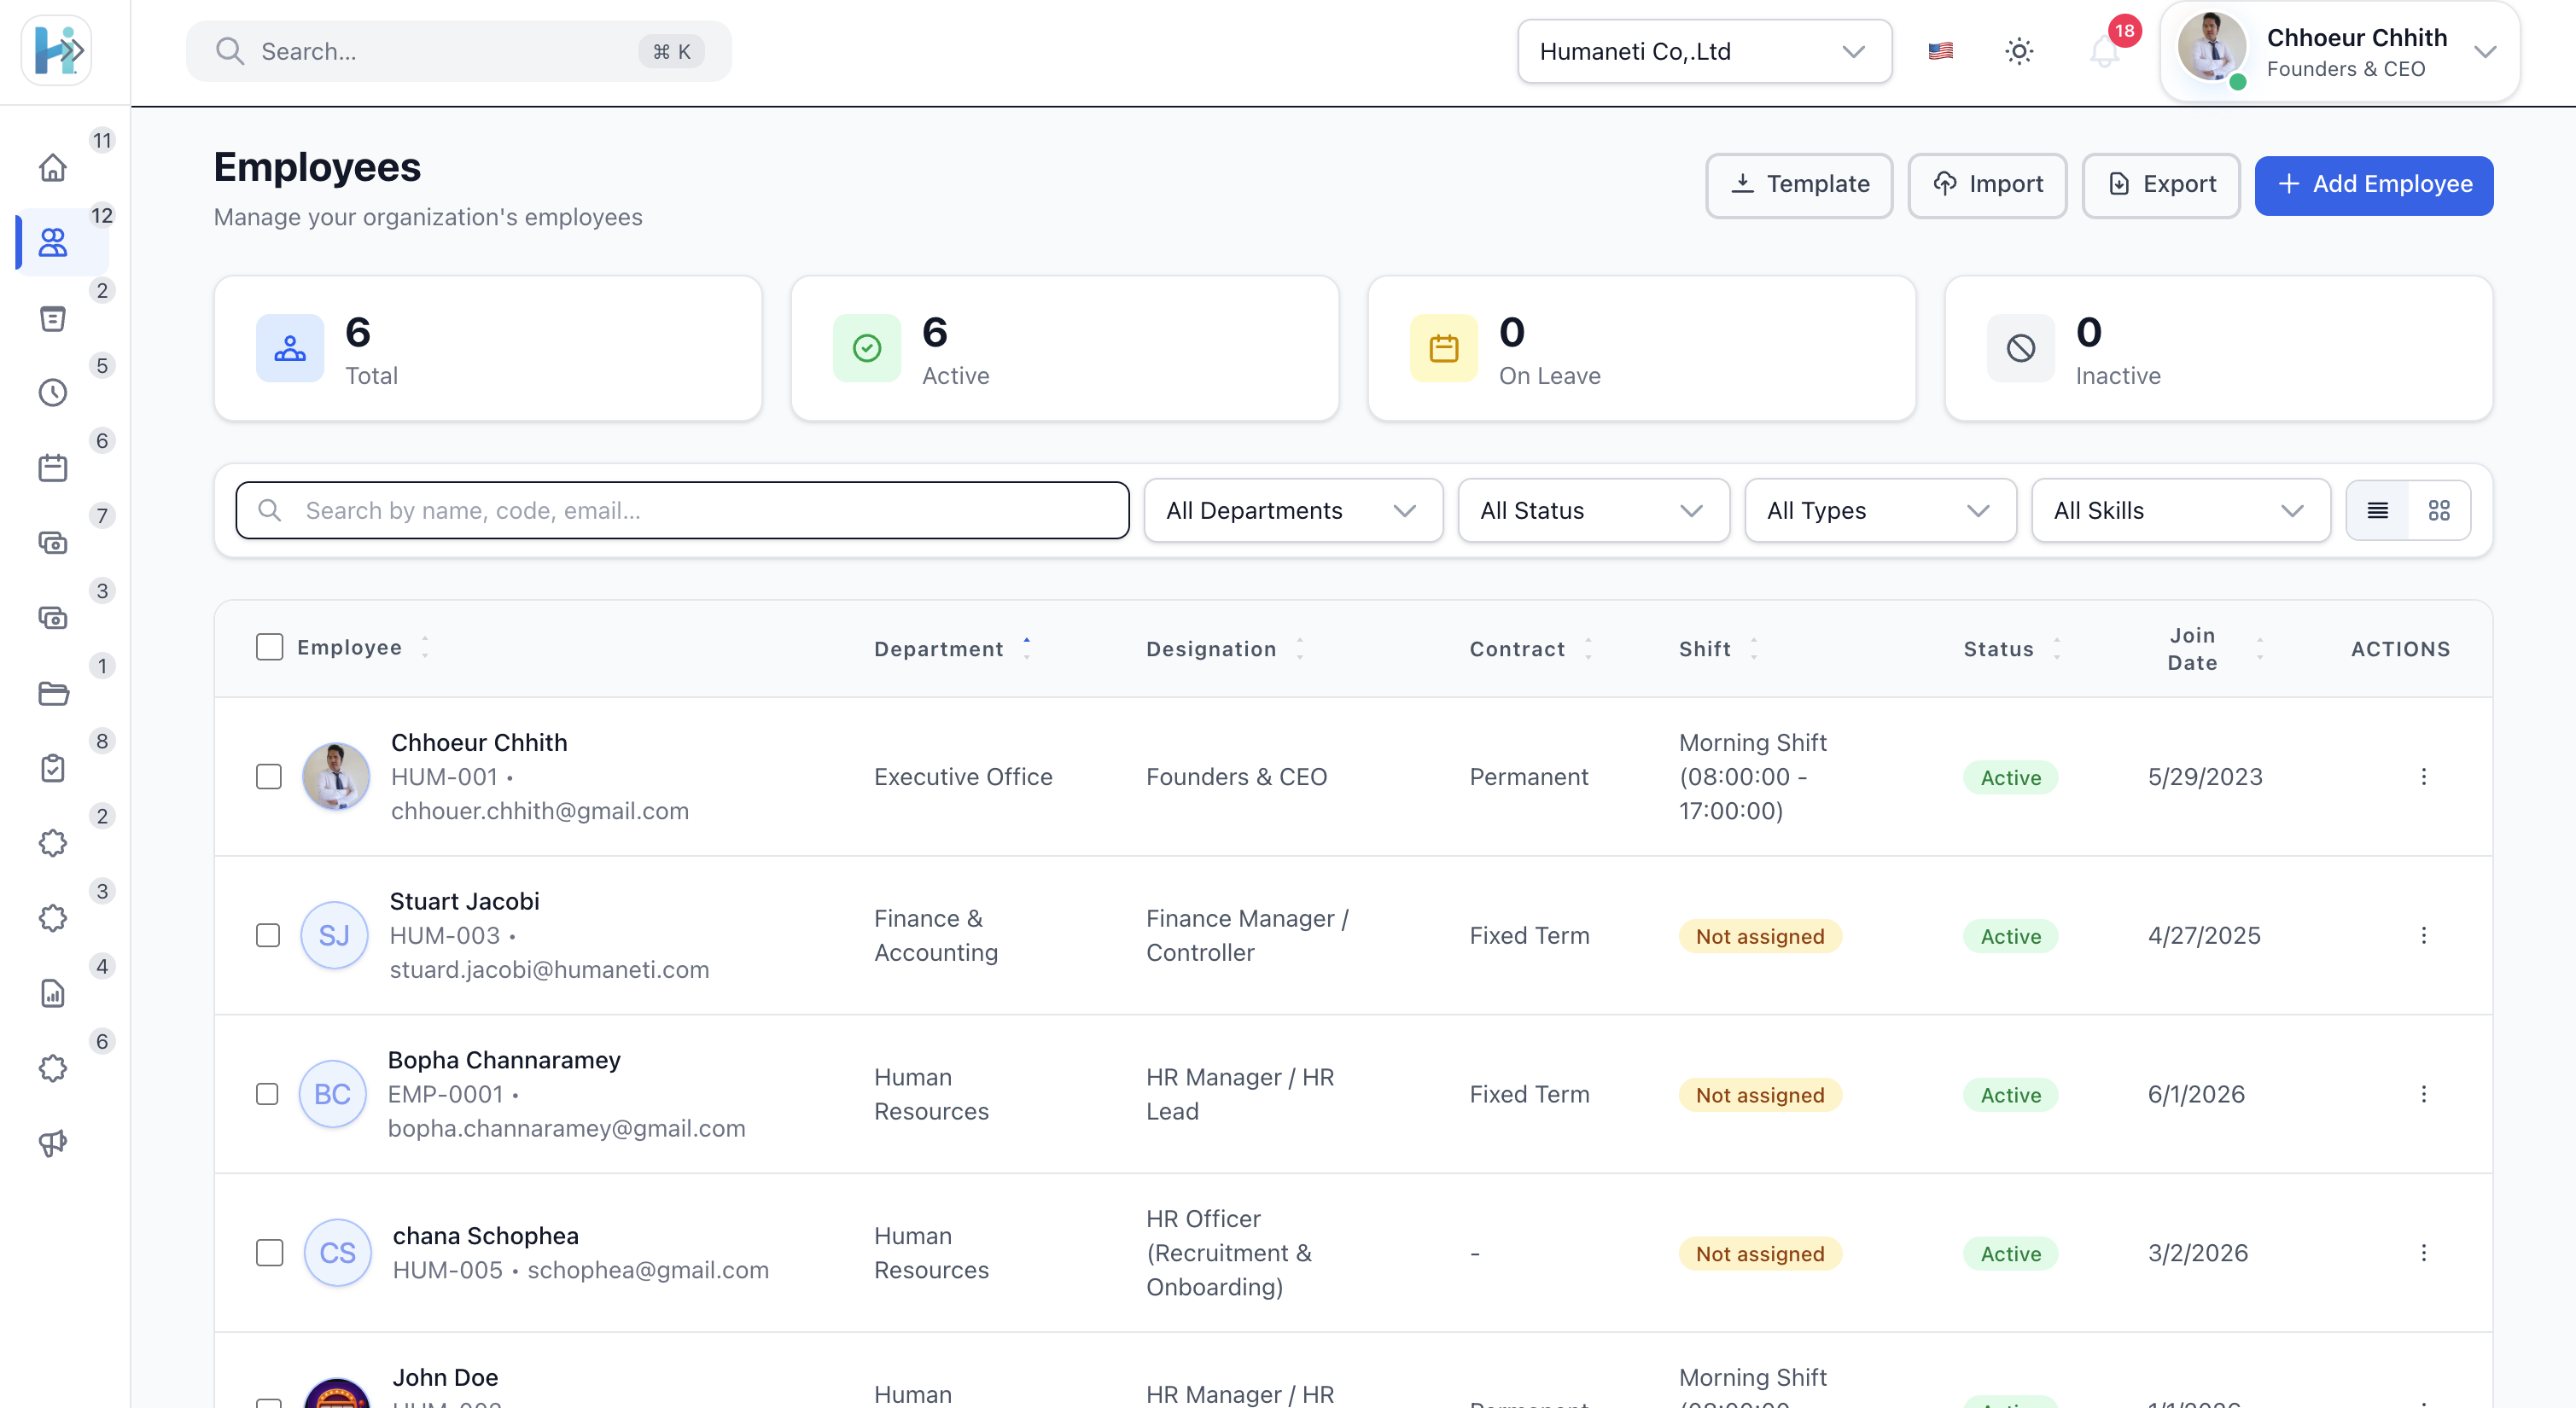Select the Stuart Jacobi row checkbox
Screen dimensions: 2576x1408
pyautogui.click(x=268, y=935)
